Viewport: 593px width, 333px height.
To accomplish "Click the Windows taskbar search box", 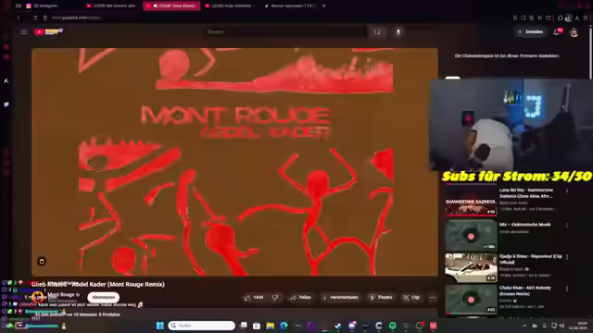I will point(202,326).
